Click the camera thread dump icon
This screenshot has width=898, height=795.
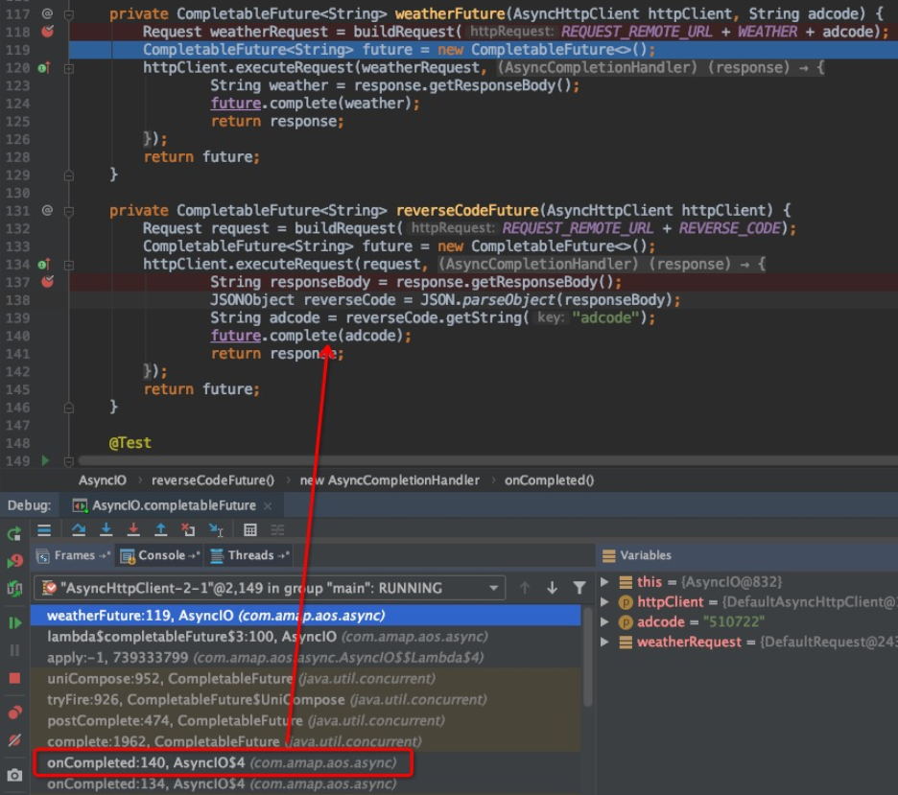14,775
